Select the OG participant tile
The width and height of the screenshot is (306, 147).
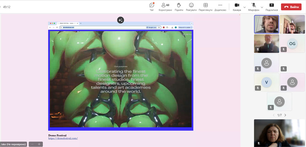[x=292, y=43]
